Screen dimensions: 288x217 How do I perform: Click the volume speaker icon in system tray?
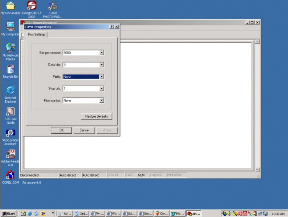[229, 214]
